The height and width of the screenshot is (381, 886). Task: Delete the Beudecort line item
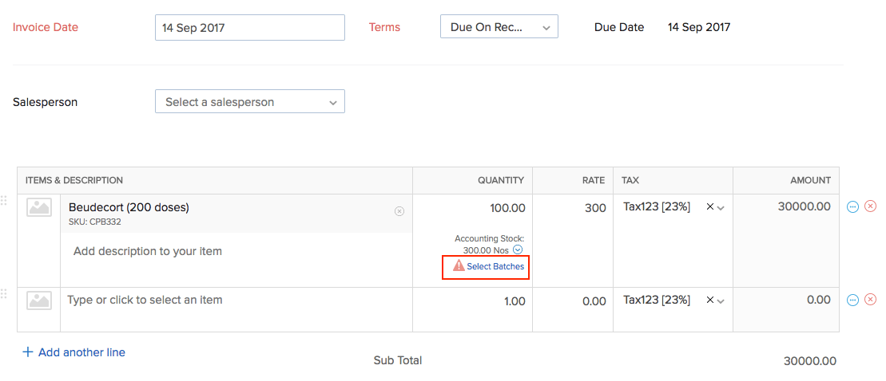(871, 207)
